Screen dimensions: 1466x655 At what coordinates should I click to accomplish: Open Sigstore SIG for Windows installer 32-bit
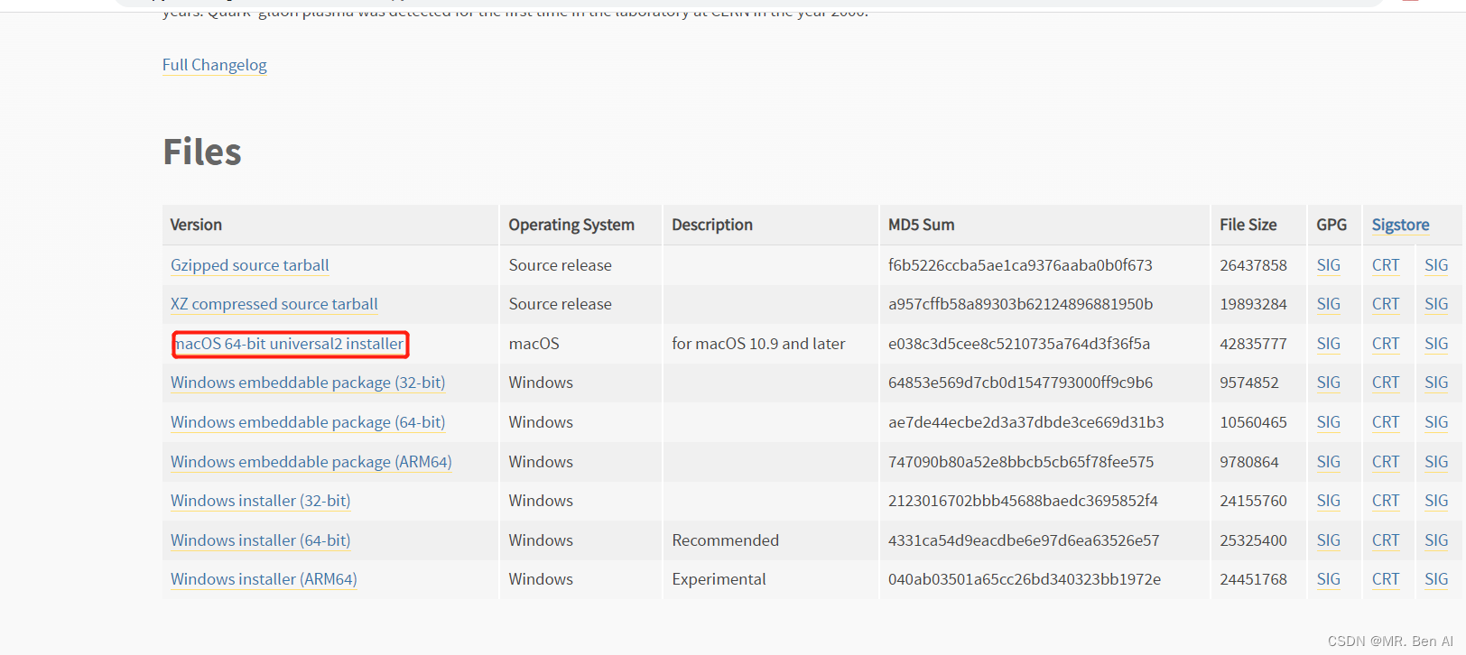tap(1436, 501)
